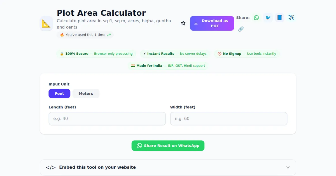
Task: Focus the Length (feet) input field
Action: (x=107, y=118)
